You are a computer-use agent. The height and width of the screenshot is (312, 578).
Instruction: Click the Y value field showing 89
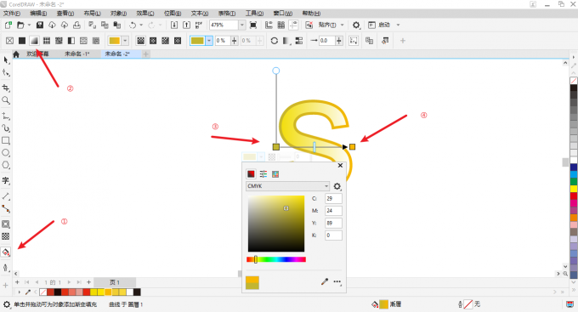pyautogui.click(x=333, y=223)
